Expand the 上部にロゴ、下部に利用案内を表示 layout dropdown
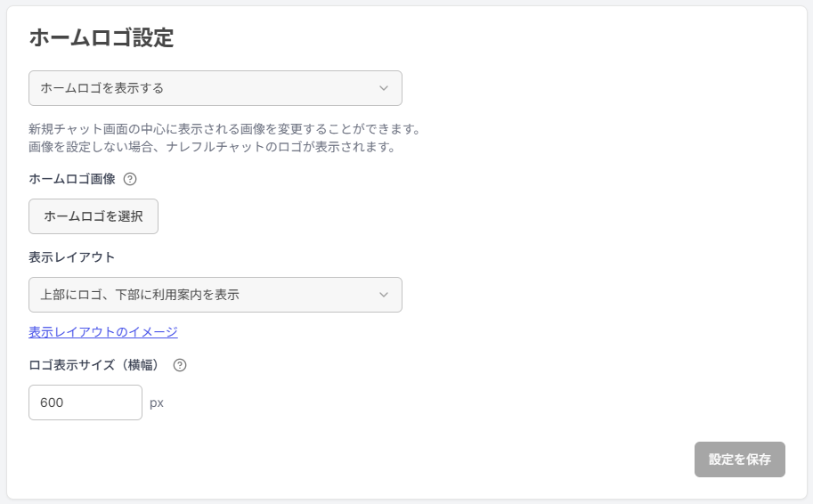This screenshot has height=504, width=813. [x=215, y=295]
